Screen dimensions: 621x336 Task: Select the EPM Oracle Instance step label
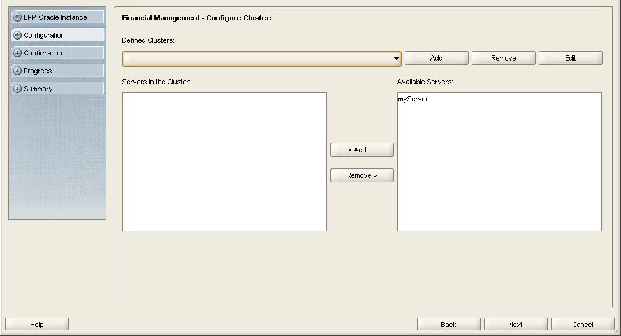(x=55, y=17)
